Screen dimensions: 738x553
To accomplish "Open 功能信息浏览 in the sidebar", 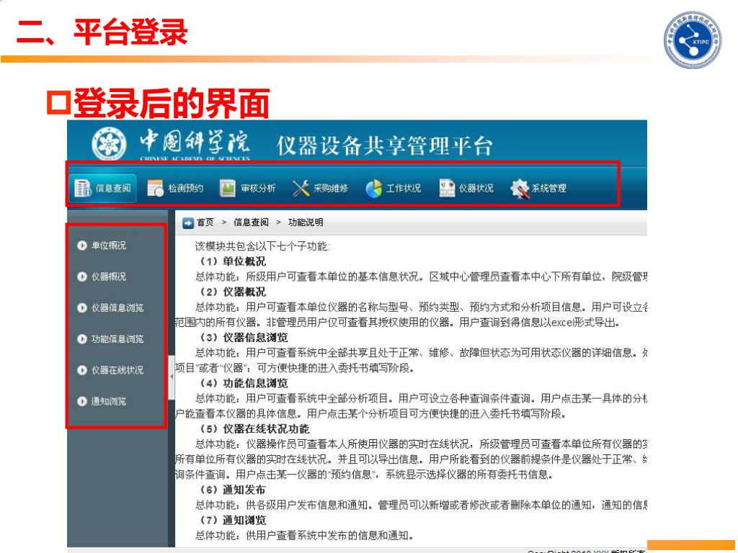I will point(117,338).
